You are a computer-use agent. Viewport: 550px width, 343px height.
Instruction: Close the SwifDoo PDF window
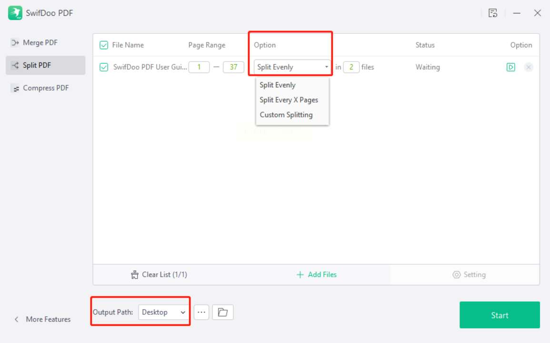click(537, 13)
